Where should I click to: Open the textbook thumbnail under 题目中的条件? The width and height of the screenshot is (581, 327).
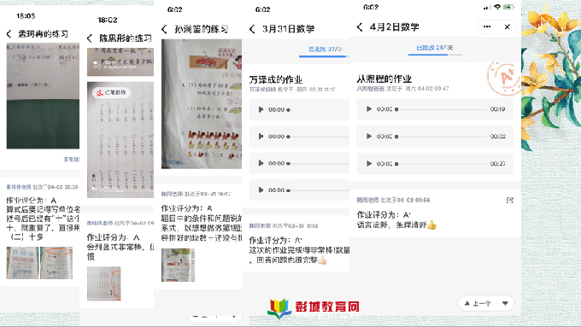(178, 265)
